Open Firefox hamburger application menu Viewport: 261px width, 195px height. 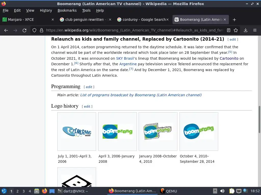pos(255,30)
